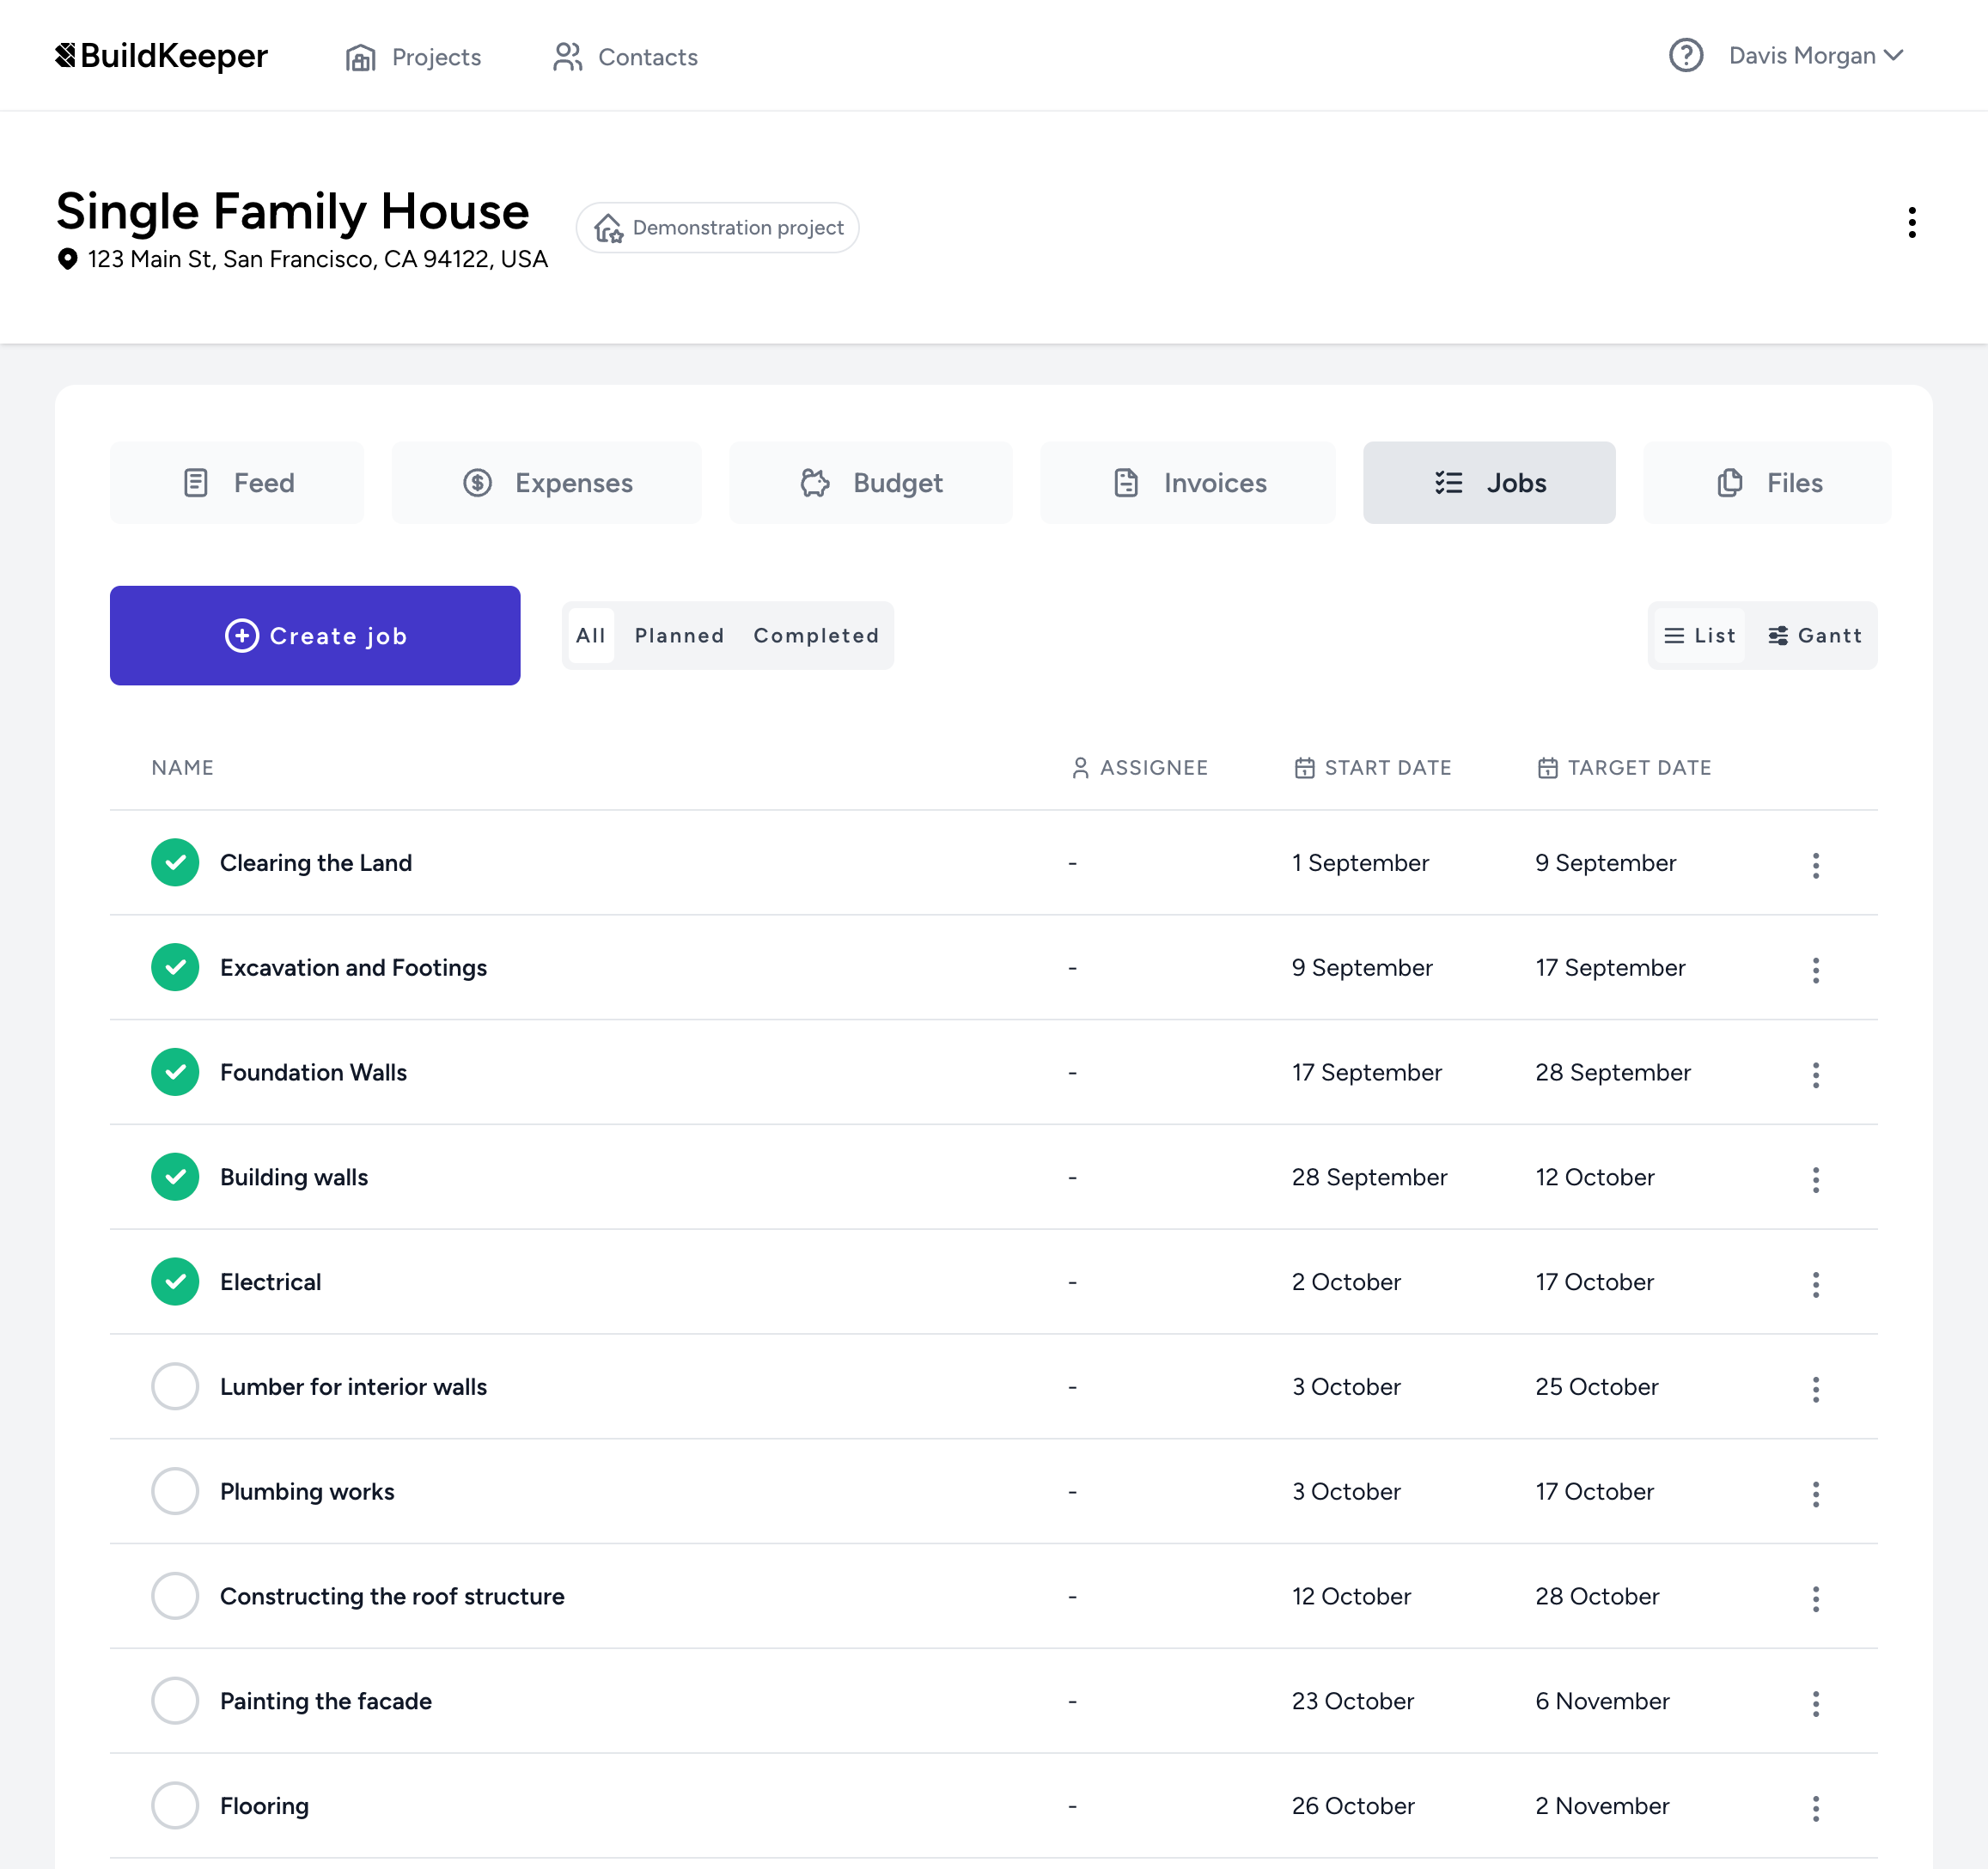Image resolution: width=1988 pixels, height=1869 pixels.
Task: Switch to Gantt view
Action: 1815,635
